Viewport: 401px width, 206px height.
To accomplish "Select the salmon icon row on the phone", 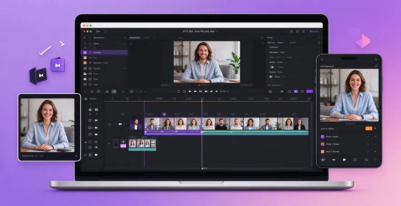I will coord(349,151).
